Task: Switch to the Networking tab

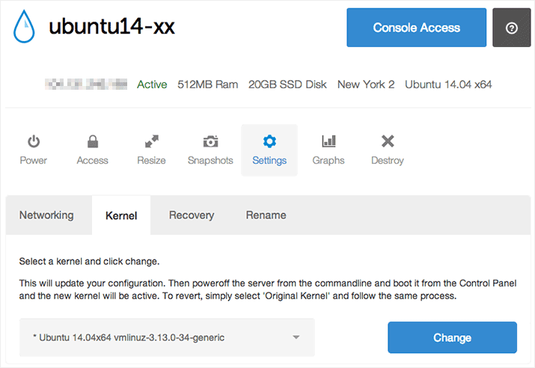Action: tap(46, 215)
